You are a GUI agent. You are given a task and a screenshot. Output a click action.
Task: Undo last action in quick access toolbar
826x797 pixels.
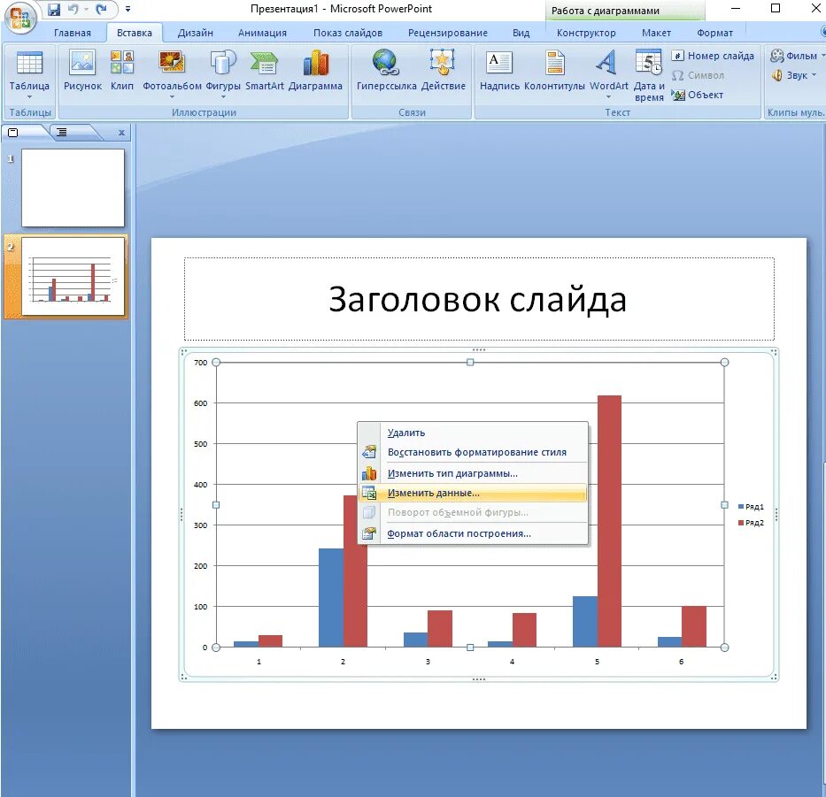pyautogui.click(x=73, y=10)
